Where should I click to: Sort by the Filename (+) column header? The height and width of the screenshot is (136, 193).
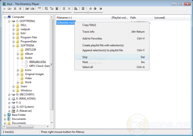click(82, 18)
